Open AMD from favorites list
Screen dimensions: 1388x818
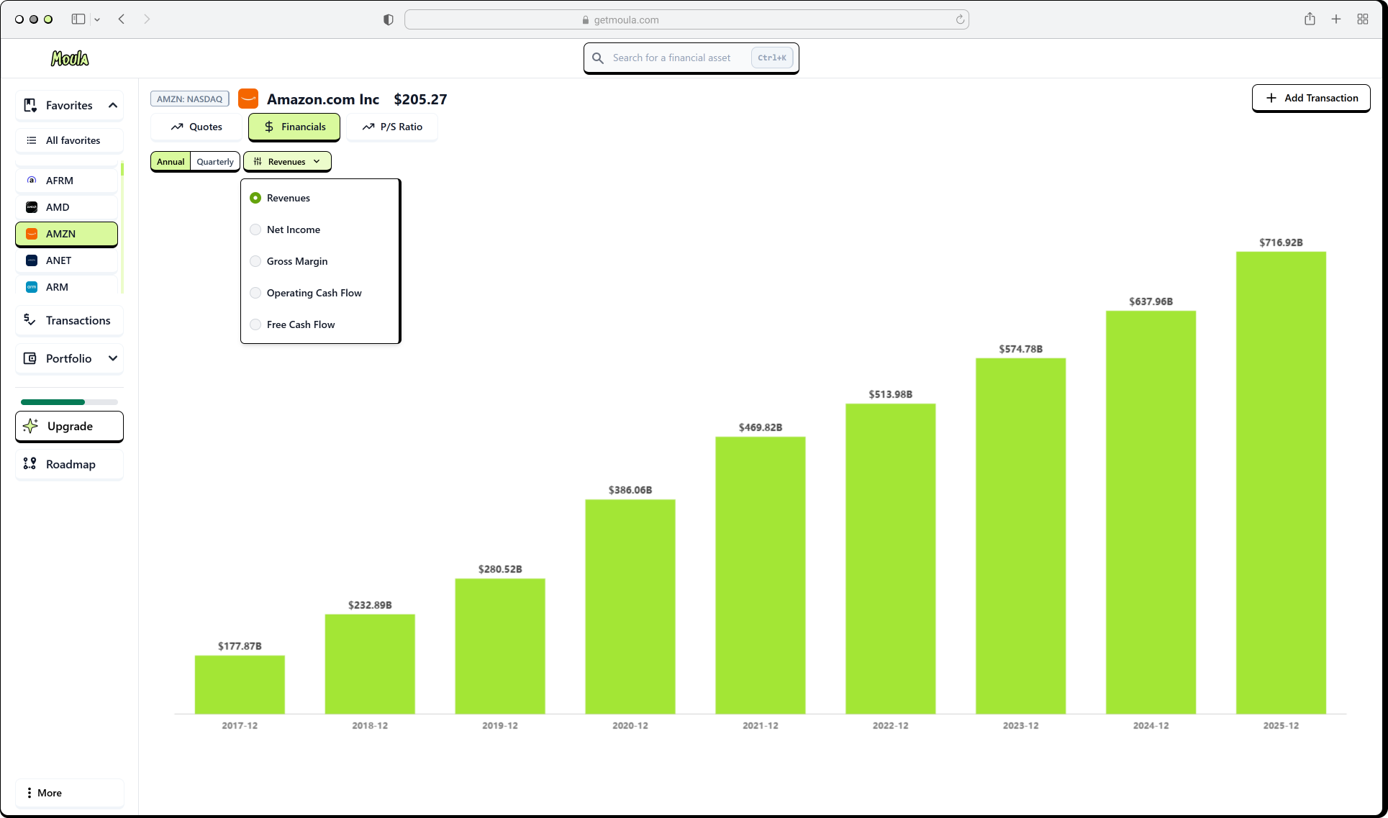coord(66,207)
